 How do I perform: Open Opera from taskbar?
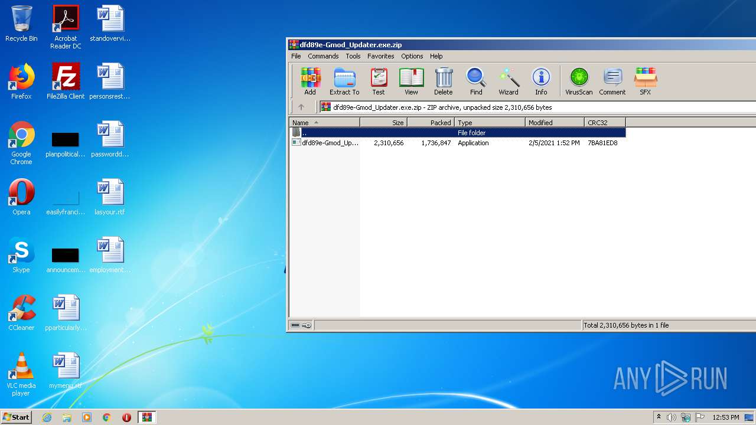pos(126,417)
